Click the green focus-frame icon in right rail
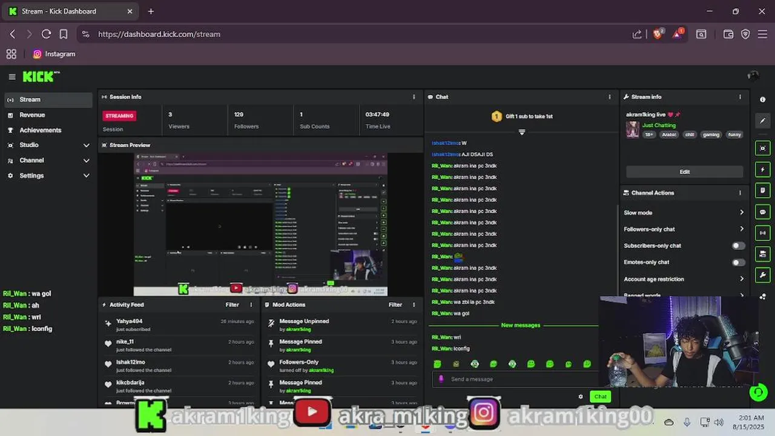Image resolution: width=775 pixels, height=436 pixels. (x=762, y=148)
